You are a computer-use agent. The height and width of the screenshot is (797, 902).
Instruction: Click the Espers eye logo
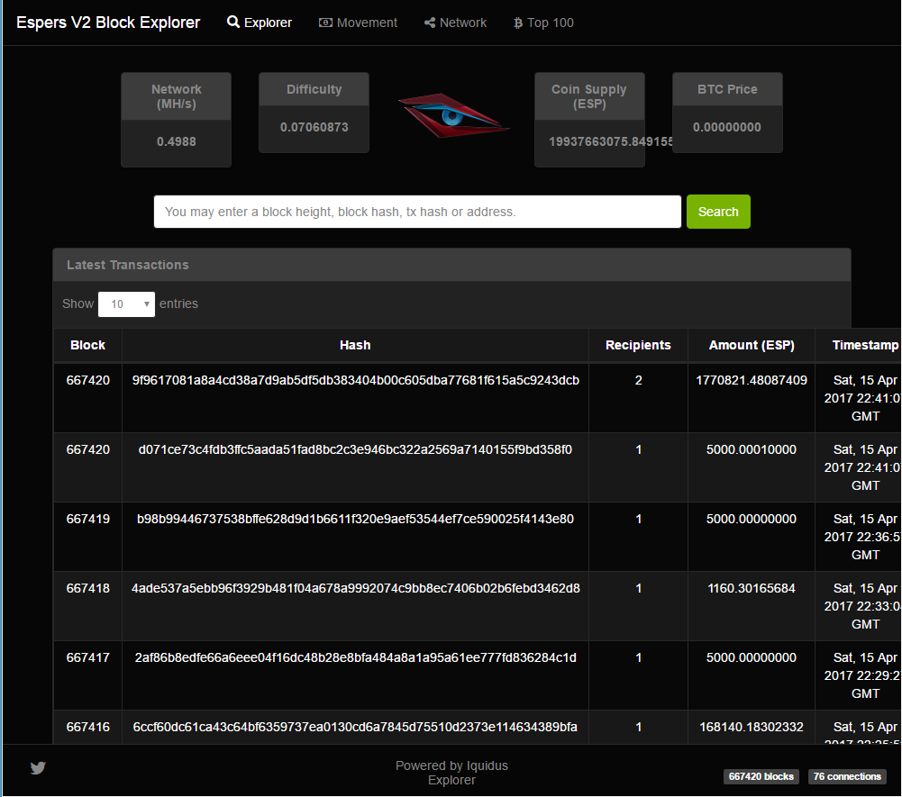pyautogui.click(x=452, y=115)
